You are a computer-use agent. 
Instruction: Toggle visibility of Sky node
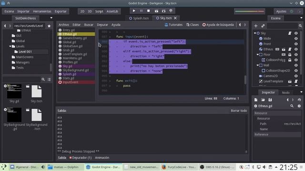coord(296,33)
